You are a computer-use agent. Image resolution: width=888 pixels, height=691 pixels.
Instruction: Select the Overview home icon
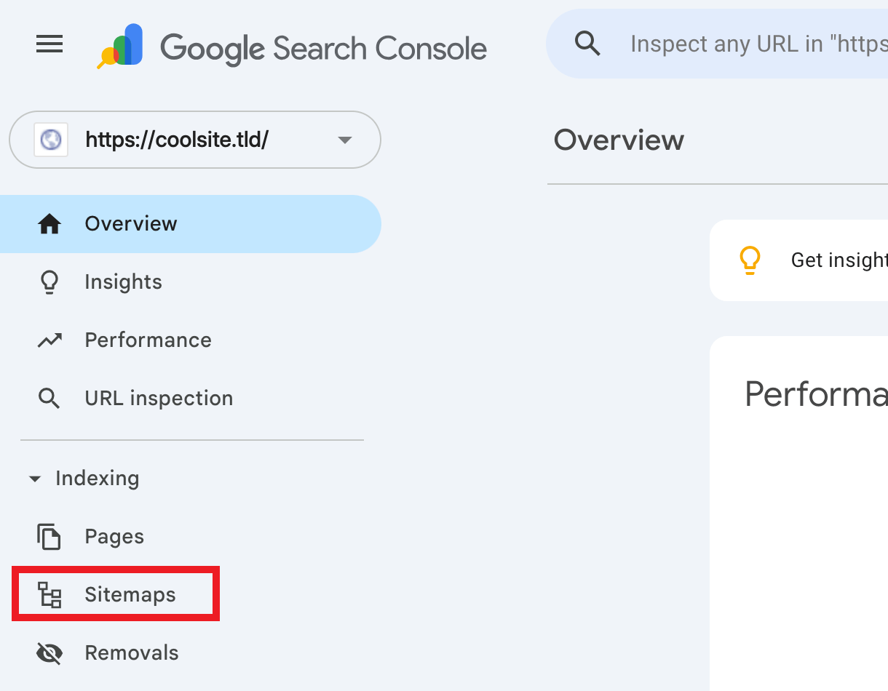coord(49,223)
